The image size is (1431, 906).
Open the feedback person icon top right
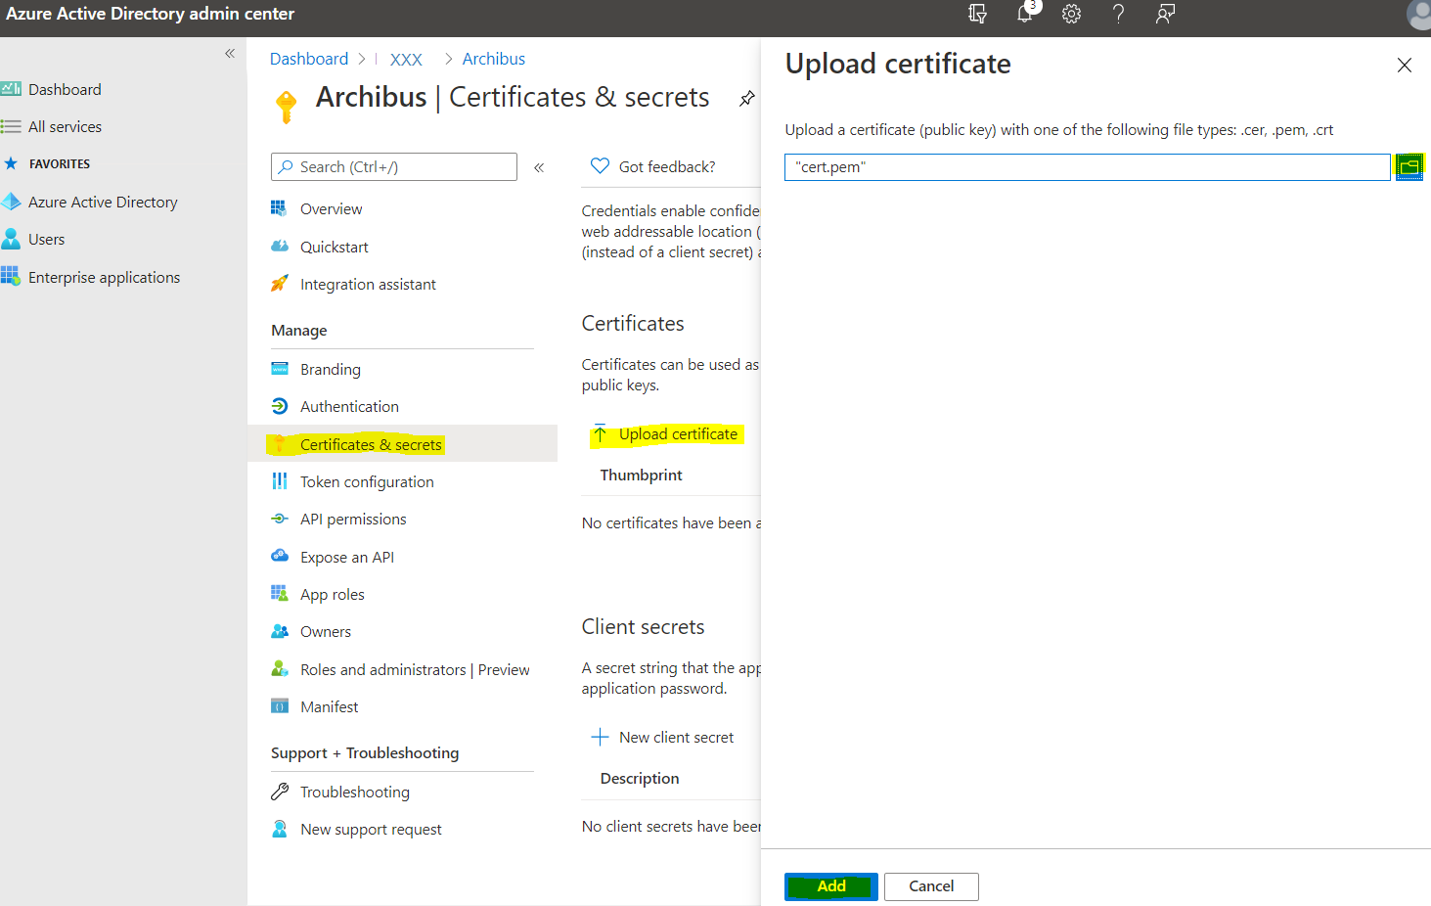click(1164, 14)
